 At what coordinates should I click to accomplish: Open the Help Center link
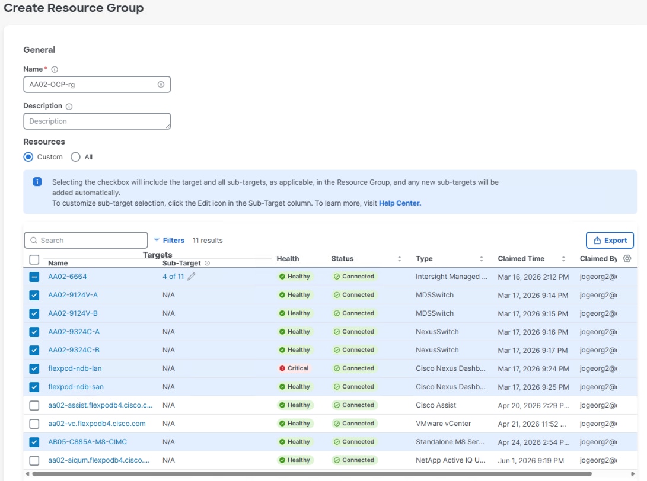click(400, 203)
